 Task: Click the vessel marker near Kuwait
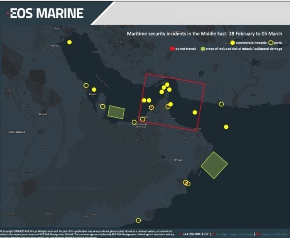point(69,42)
